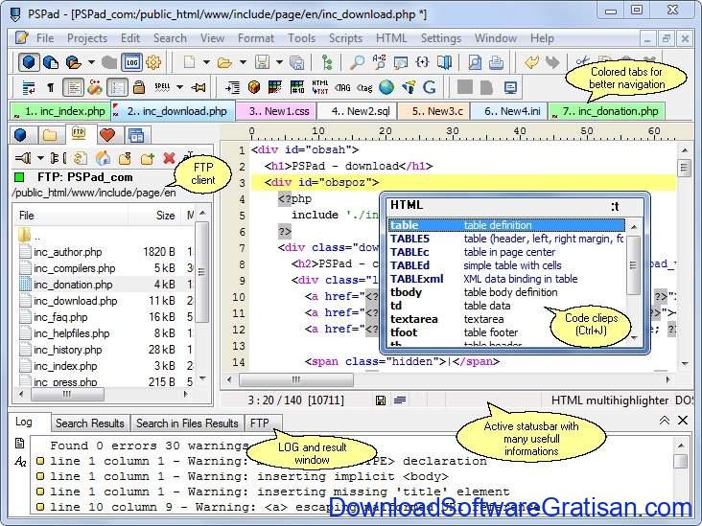The height and width of the screenshot is (526, 702).
Task: Click the color grid selector icon
Action: (x=275, y=87)
